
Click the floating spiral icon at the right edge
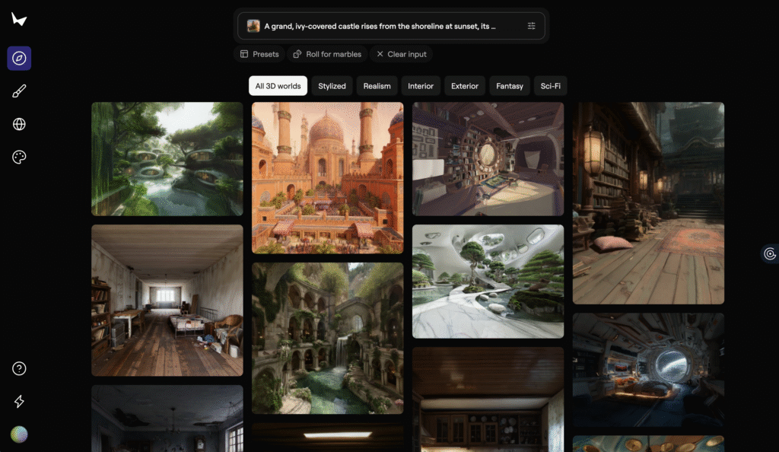click(x=769, y=254)
